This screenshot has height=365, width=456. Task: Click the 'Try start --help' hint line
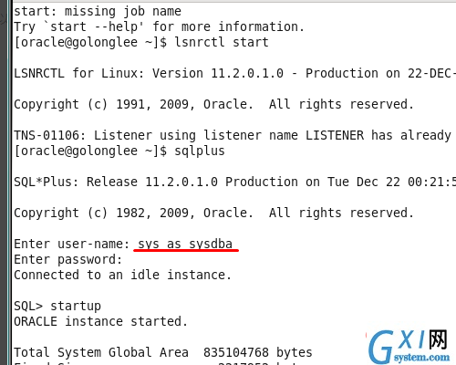pyautogui.click(x=159, y=26)
